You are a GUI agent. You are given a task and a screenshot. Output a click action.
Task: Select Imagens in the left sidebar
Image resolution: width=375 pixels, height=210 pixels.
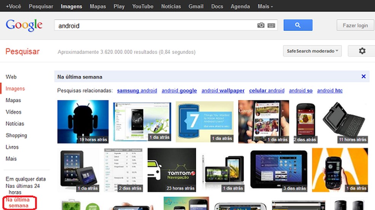point(15,89)
